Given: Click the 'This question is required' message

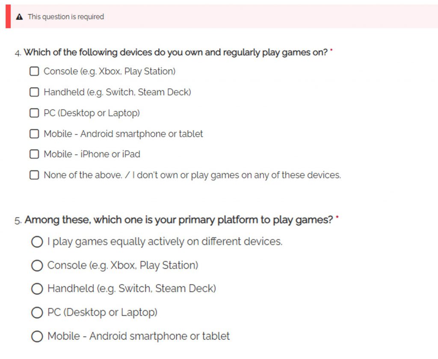Looking at the screenshot, I should pyautogui.click(x=66, y=17).
